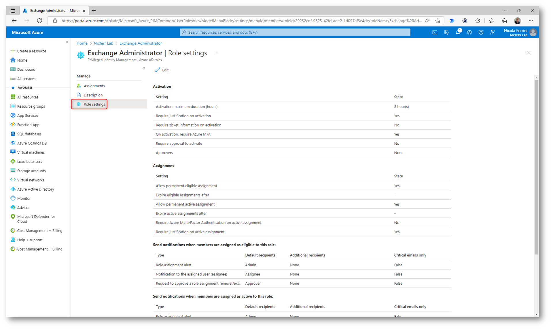
Task: Click the '8 hour(s)' state value
Action: (x=401, y=106)
